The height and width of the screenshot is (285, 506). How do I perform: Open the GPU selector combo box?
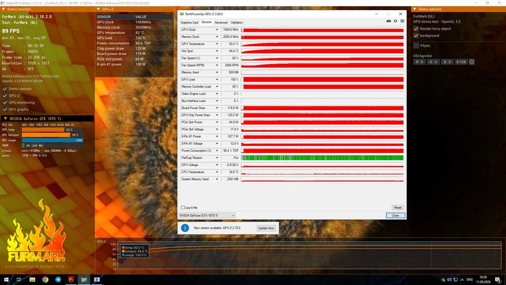207,215
